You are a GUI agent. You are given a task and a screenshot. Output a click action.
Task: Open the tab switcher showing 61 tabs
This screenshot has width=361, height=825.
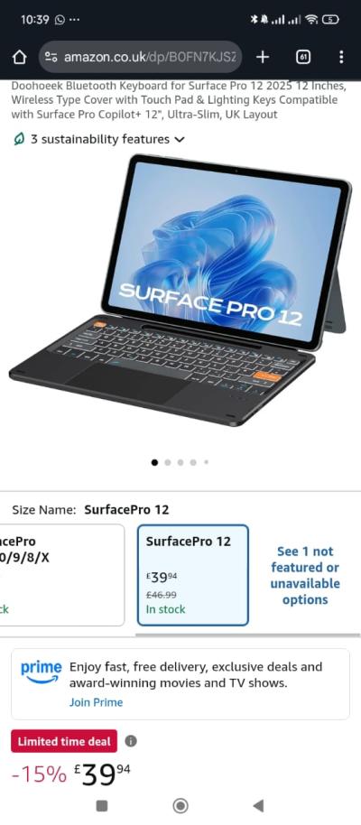(x=303, y=57)
